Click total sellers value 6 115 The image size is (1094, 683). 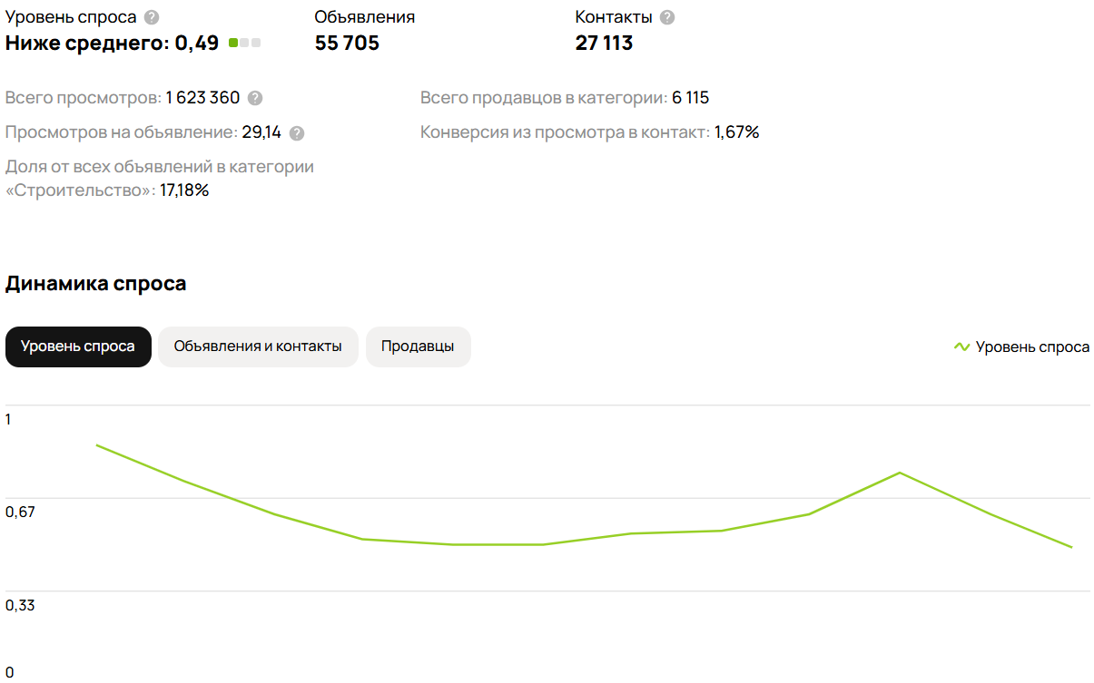(690, 98)
